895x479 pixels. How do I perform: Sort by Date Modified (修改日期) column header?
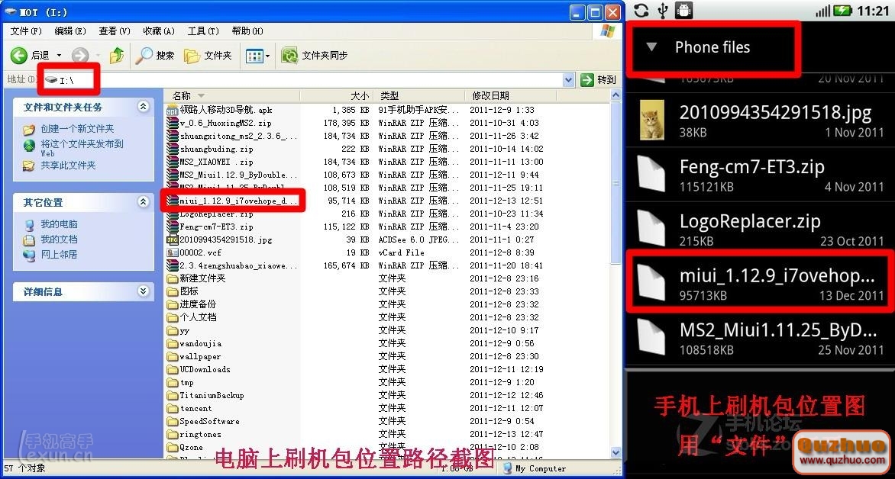pyautogui.click(x=509, y=96)
